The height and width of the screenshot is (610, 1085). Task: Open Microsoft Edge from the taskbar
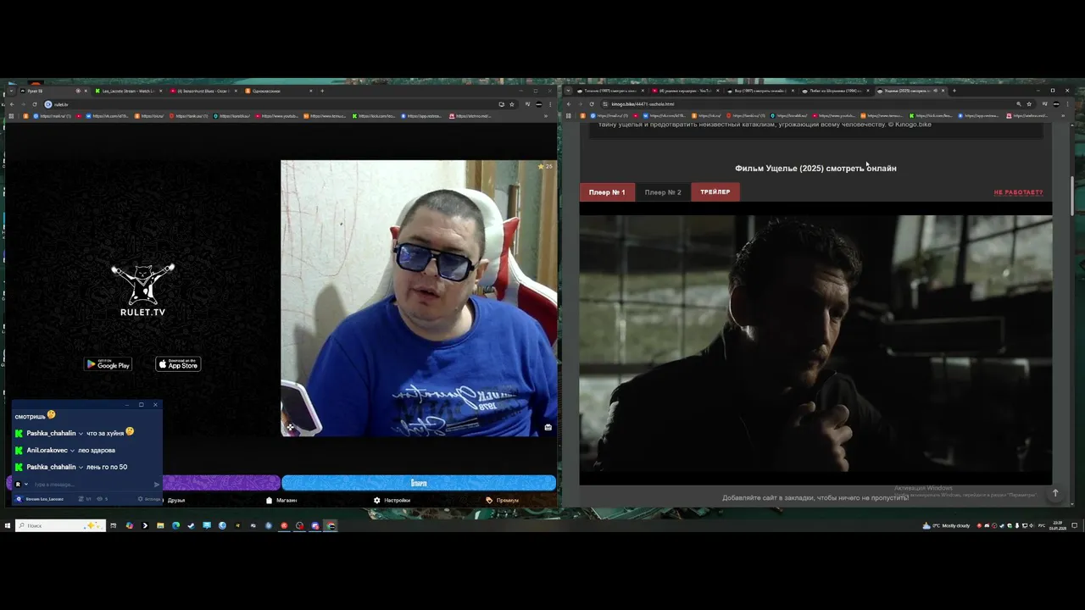tap(175, 525)
